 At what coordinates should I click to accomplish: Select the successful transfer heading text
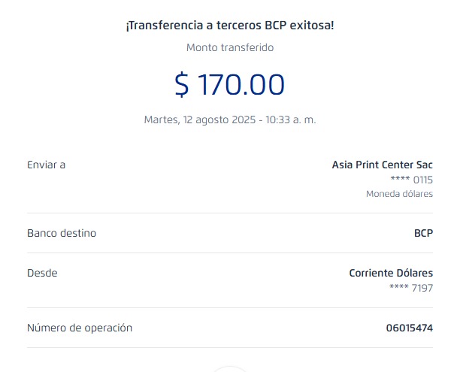pyautogui.click(x=230, y=26)
